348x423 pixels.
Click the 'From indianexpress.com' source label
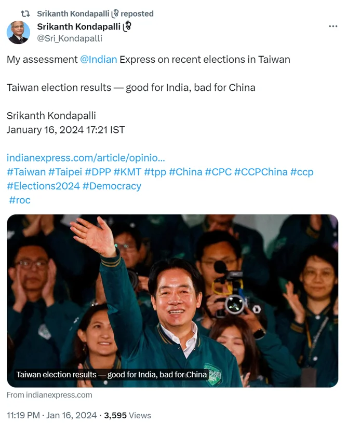(x=49, y=395)
